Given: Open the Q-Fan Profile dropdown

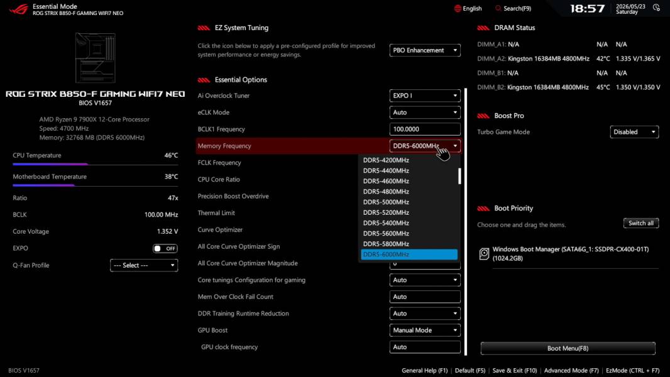Looking at the screenshot, I should [143, 265].
